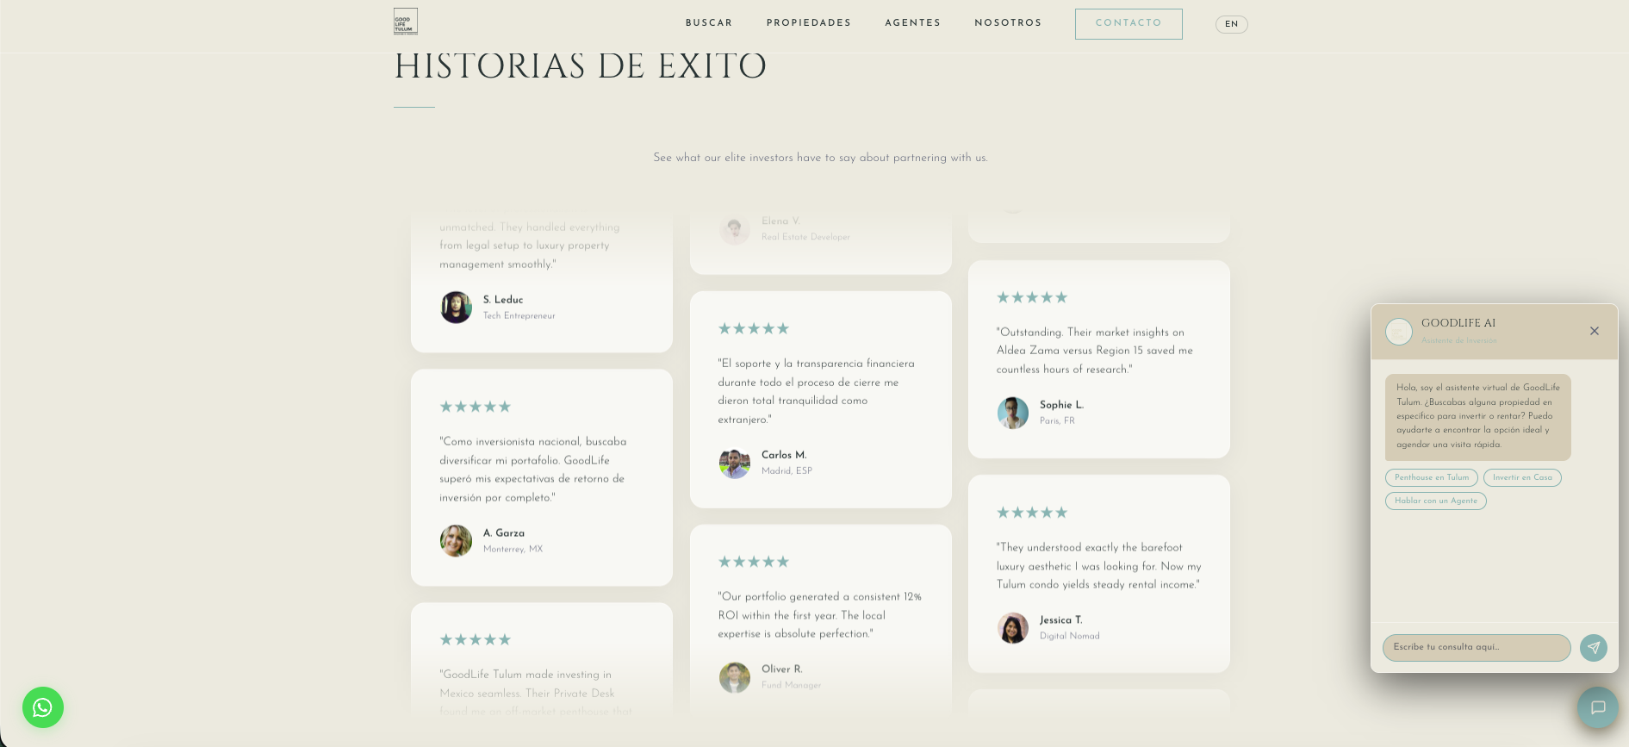
Task: Switch language with the EN toggle
Action: pos(1231,24)
